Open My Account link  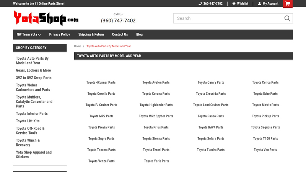(270, 4)
